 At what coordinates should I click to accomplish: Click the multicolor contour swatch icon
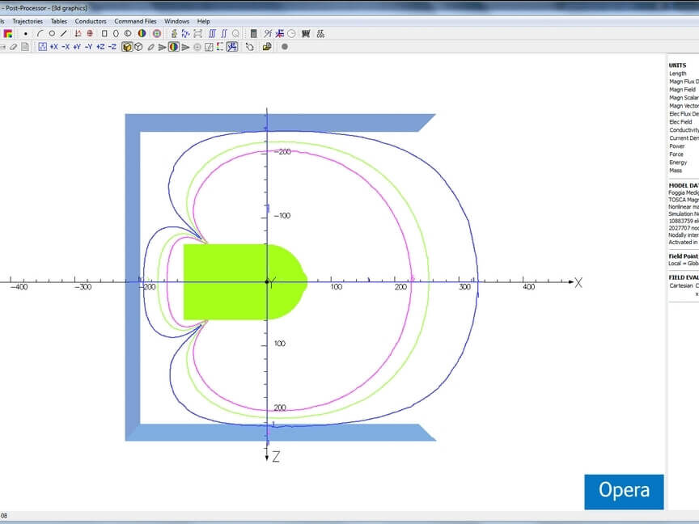(x=7, y=34)
